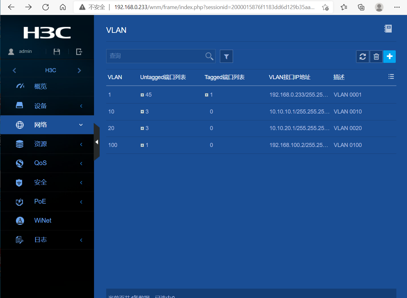407x298 pixels.
Task: Click the admin user link
Action: tap(25, 51)
